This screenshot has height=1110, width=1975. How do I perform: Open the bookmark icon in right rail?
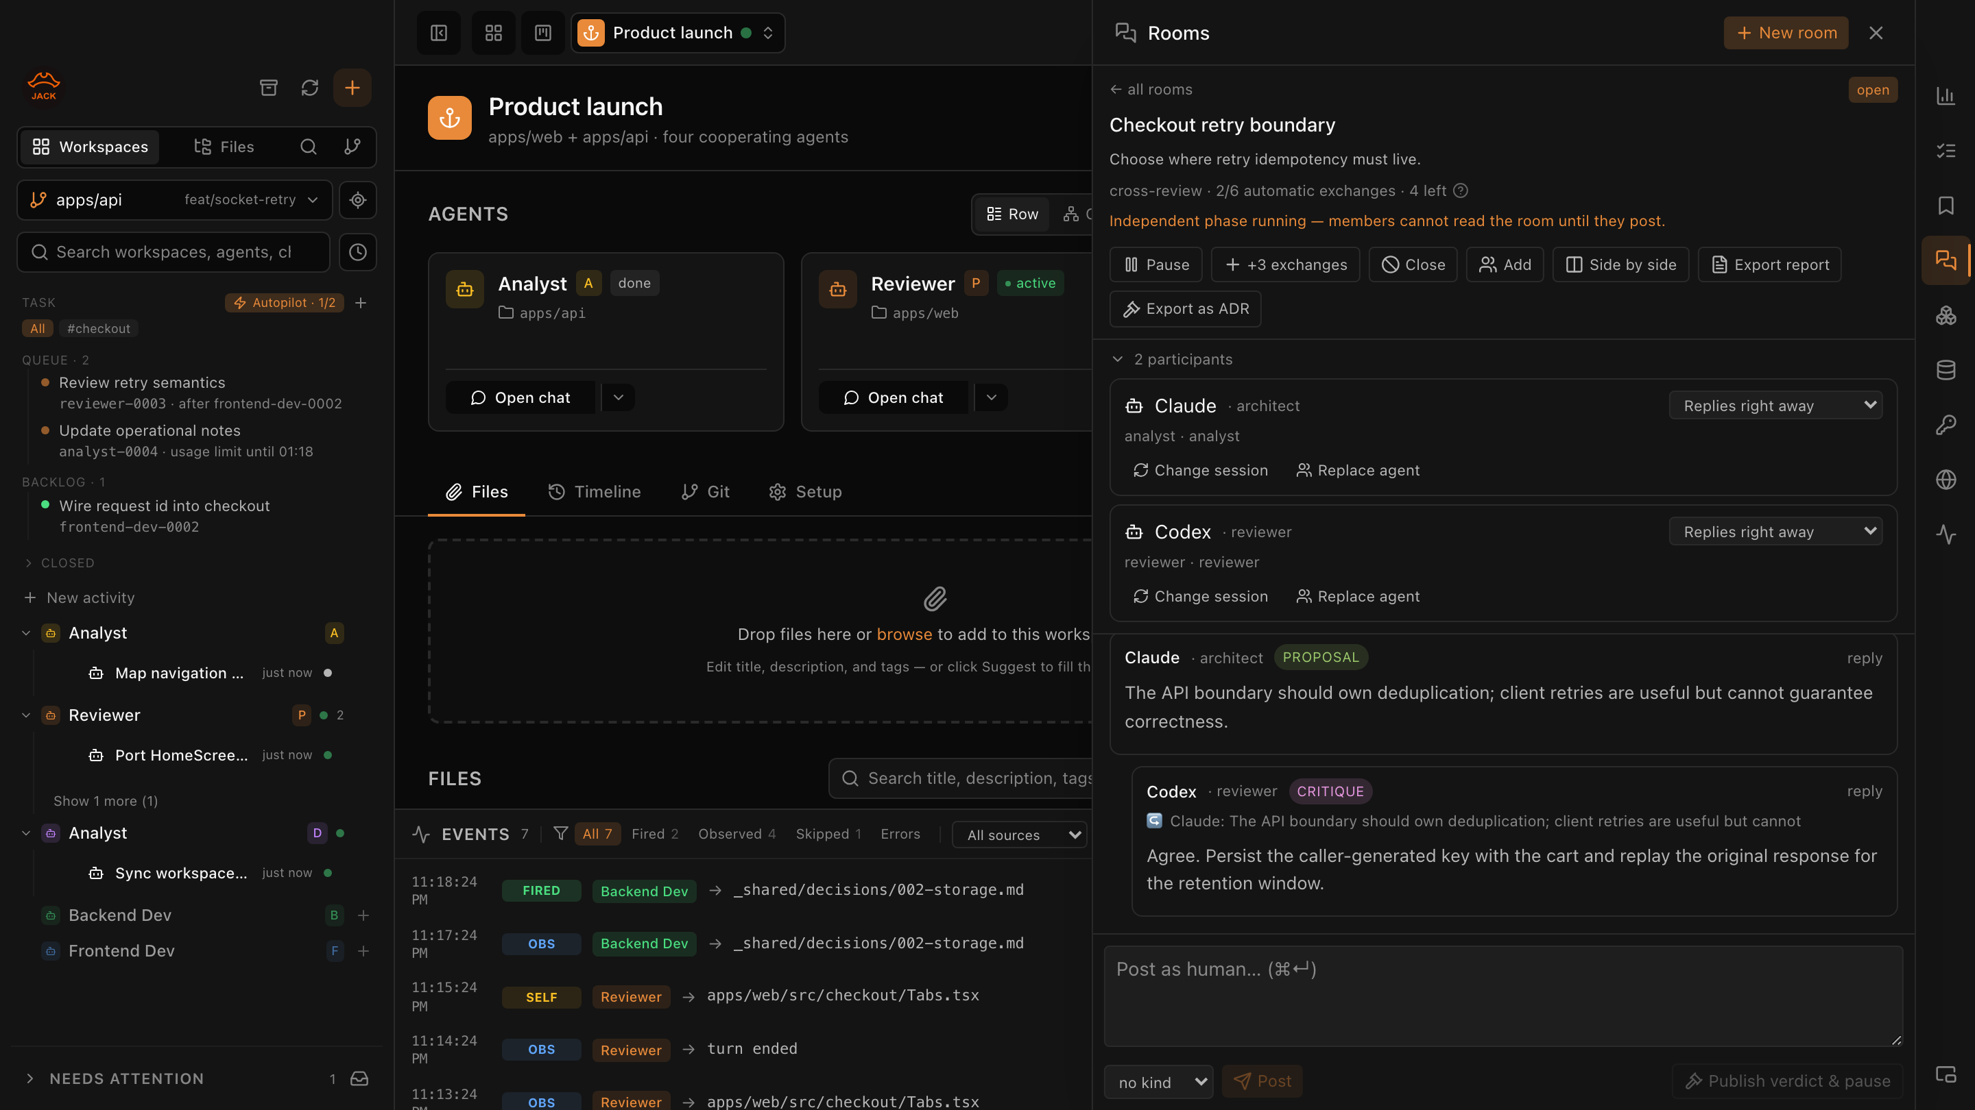click(x=1946, y=206)
